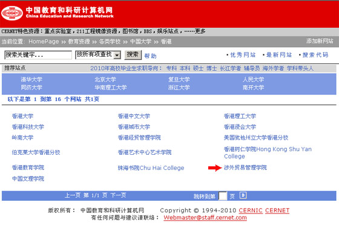Open 长江学者 link
The image size is (339, 228).
click(x=230, y=68)
